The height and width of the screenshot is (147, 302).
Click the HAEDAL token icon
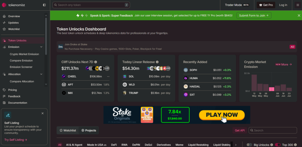(186, 87)
